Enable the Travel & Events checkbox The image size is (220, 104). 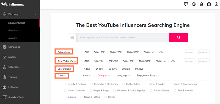click(151, 91)
